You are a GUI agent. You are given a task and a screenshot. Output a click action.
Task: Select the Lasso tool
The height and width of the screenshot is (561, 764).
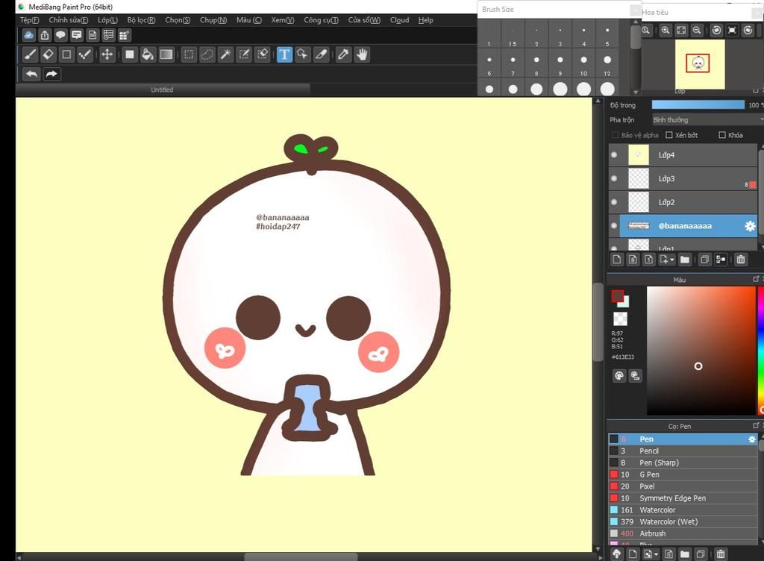coord(207,54)
